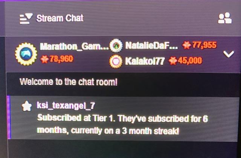Open the Kalakoi77 username
Screen dimensions: 241x158
click(145, 61)
